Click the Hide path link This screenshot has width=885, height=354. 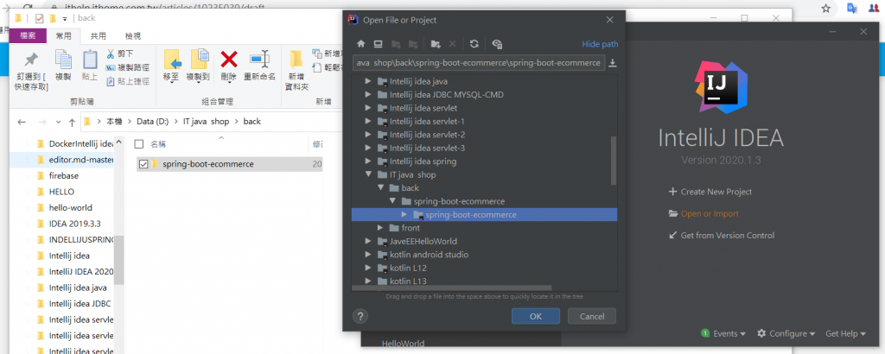(x=600, y=44)
